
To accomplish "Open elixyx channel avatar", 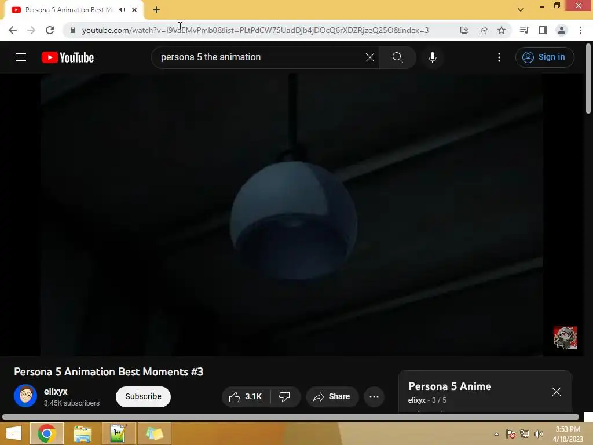I will (25, 396).
